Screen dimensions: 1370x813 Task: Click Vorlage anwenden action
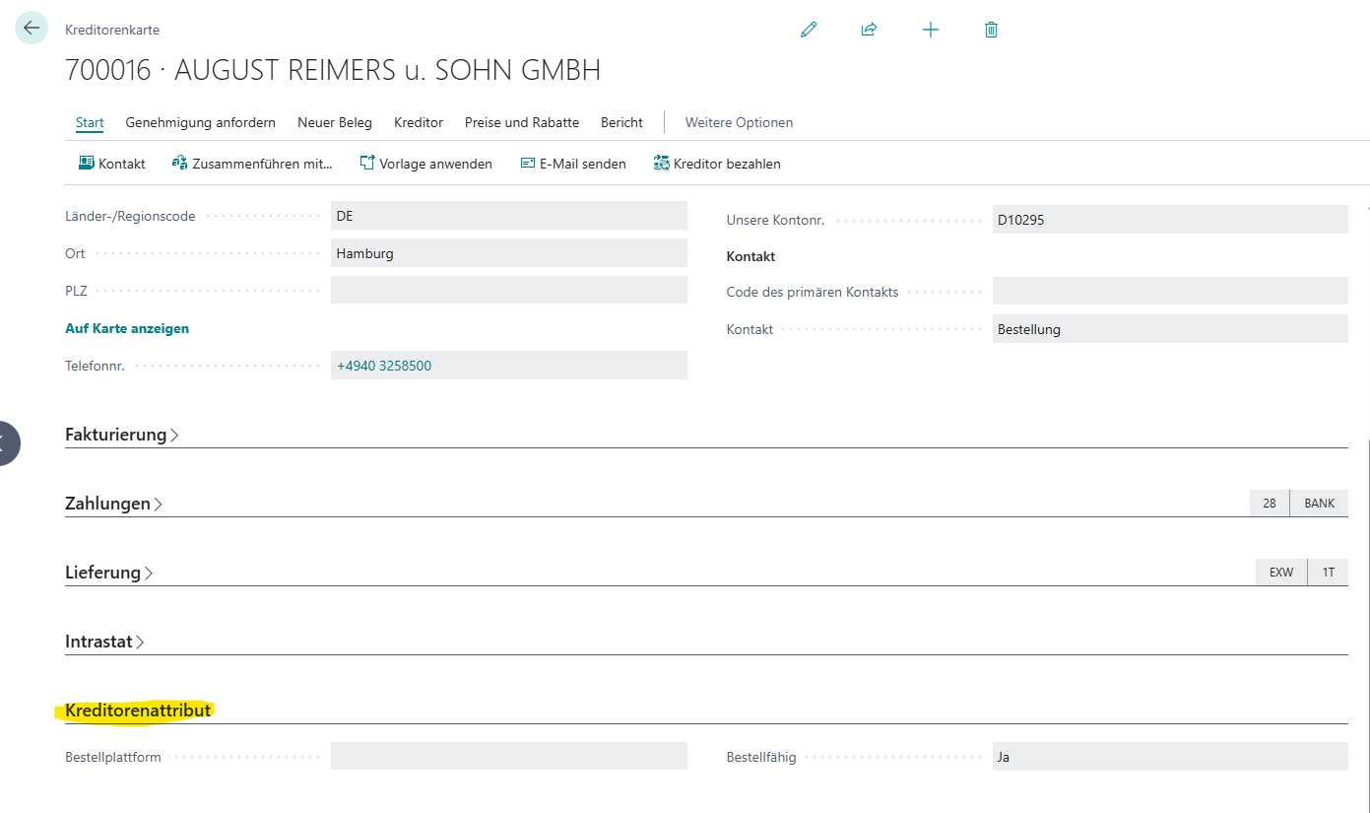(x=425, y=164)
